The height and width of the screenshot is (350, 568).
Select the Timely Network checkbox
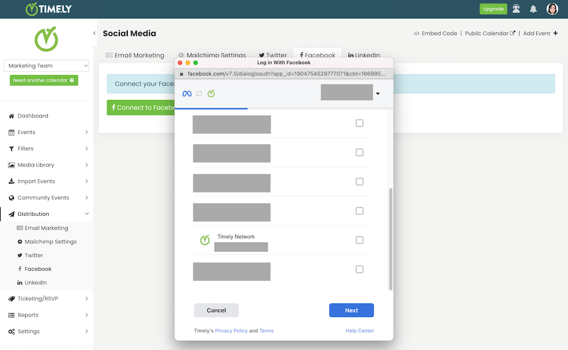[360, 240]
